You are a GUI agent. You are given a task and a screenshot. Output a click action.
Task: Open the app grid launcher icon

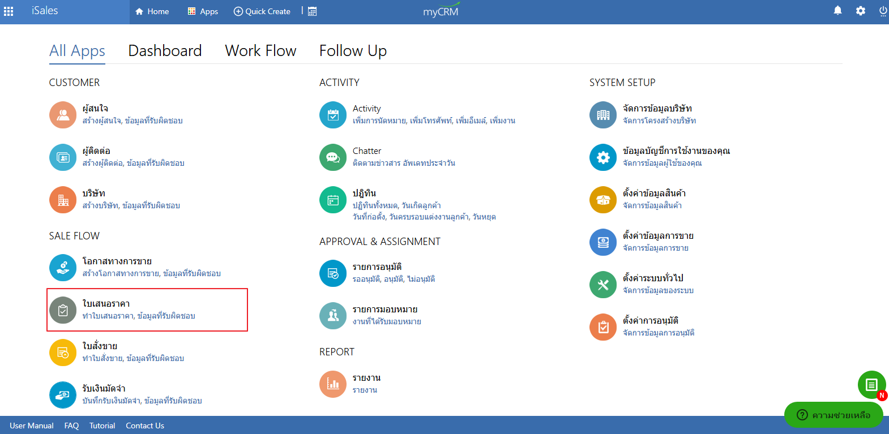point(8,11)
